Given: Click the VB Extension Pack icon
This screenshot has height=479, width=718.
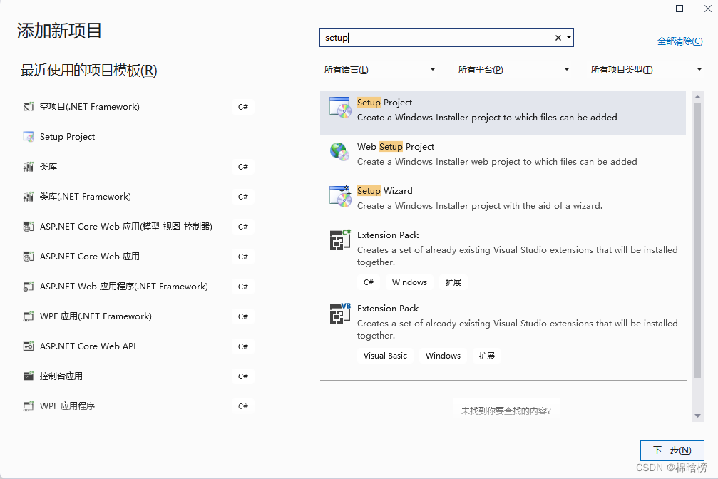Looking at the screenshot, I should pos(340,313).
